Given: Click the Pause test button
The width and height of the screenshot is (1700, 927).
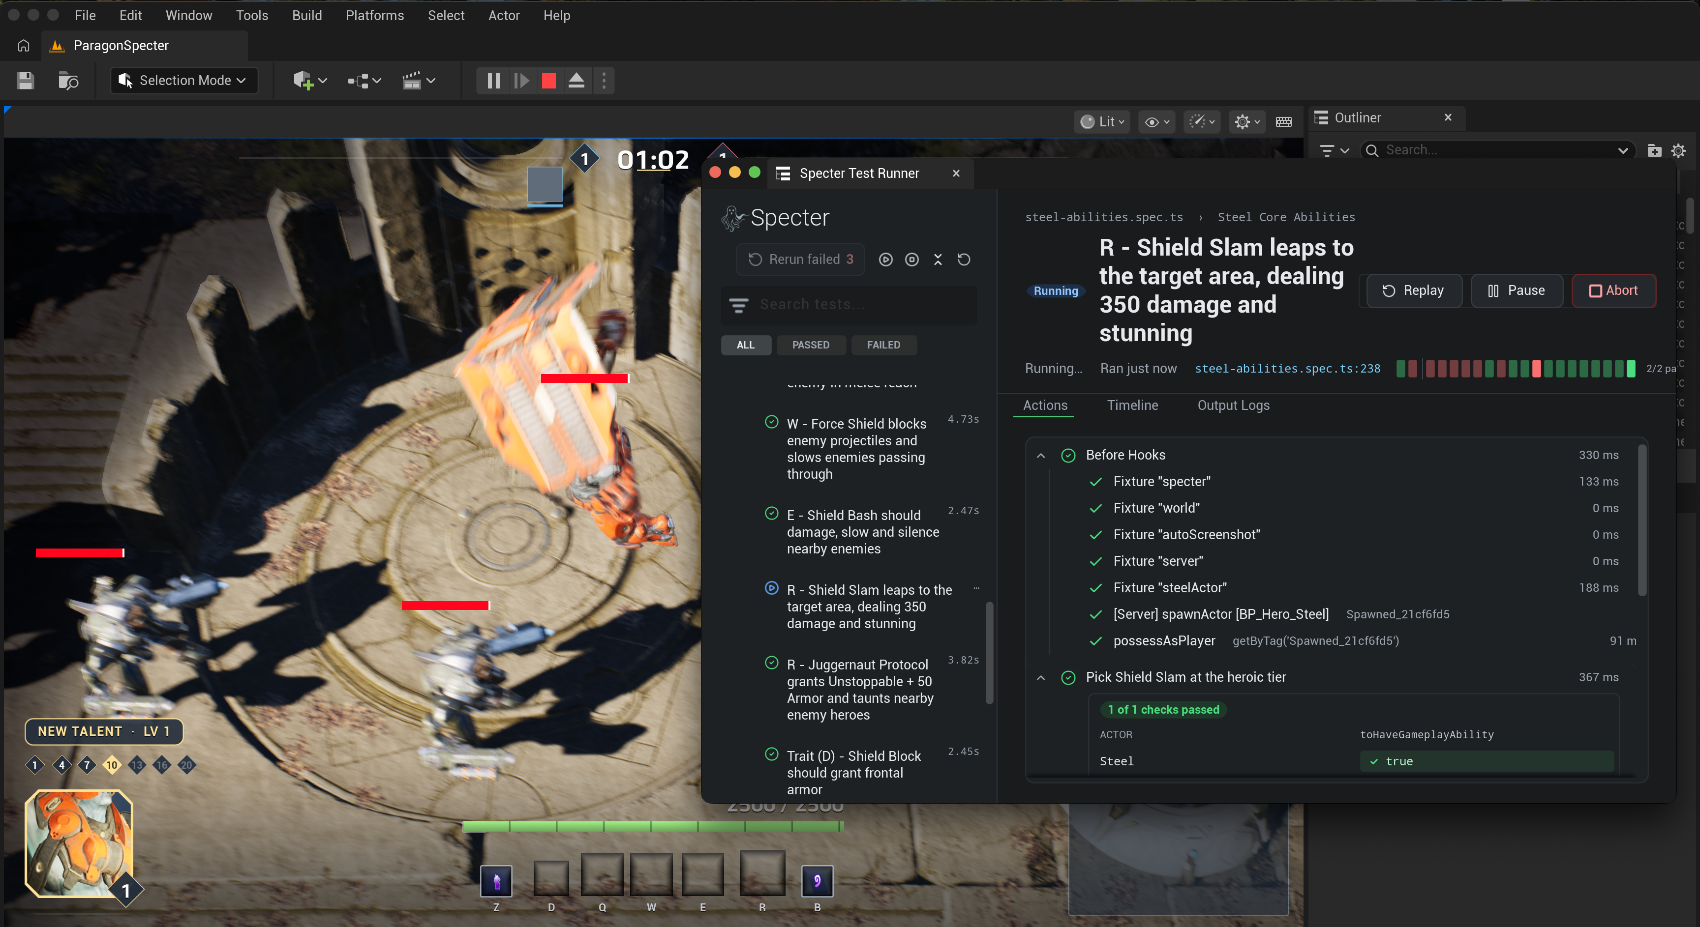Looking at the screenshot, I should [x=1517, y=291].
